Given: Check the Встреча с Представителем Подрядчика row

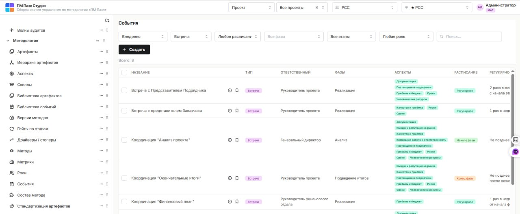Looking at the screenshot, I should click(x=124, y=90).
